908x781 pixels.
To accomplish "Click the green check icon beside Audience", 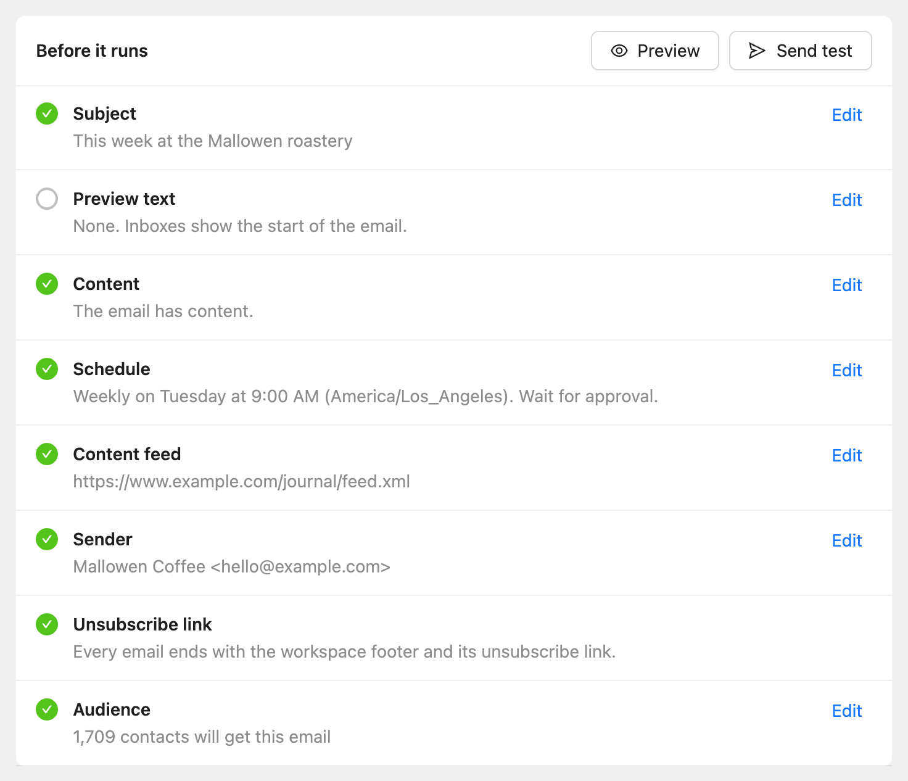I will coord(47,709).
